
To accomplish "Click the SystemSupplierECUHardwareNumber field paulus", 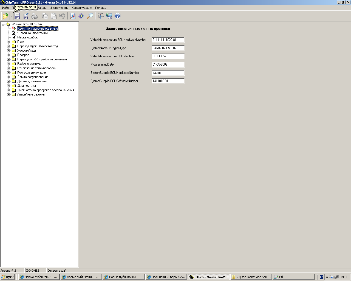I will point(168,73).
